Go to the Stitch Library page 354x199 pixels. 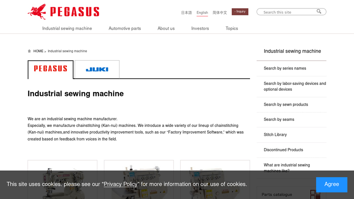pyautogui.click(x=275, y=135)
